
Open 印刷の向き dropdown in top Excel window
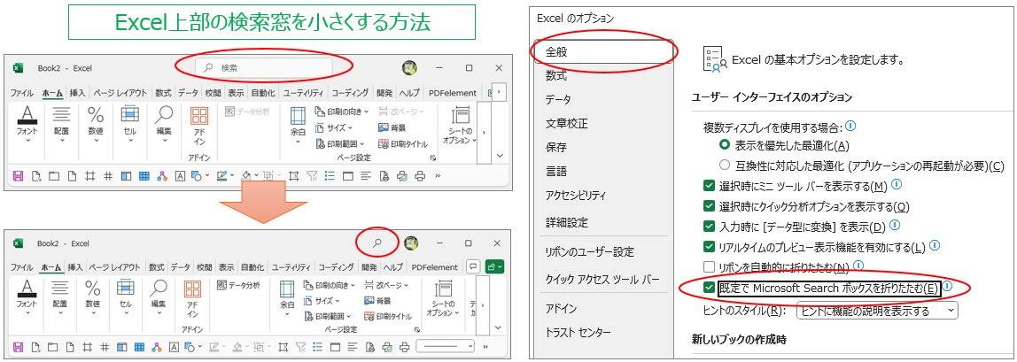(x=367, y=112)
